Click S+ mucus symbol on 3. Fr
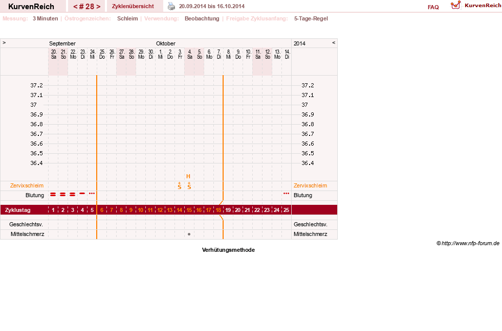 [180, 185]
